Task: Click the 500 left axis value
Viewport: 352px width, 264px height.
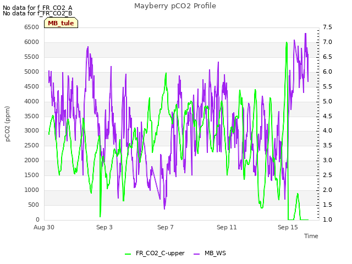Action: click(x=34, y=205)
